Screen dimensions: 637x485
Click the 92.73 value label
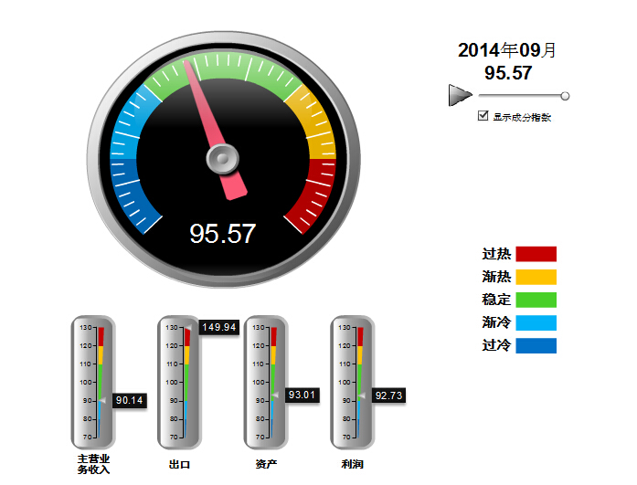(388, 395)
